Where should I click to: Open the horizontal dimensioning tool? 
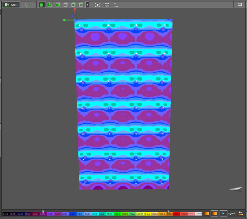[107, 5]
